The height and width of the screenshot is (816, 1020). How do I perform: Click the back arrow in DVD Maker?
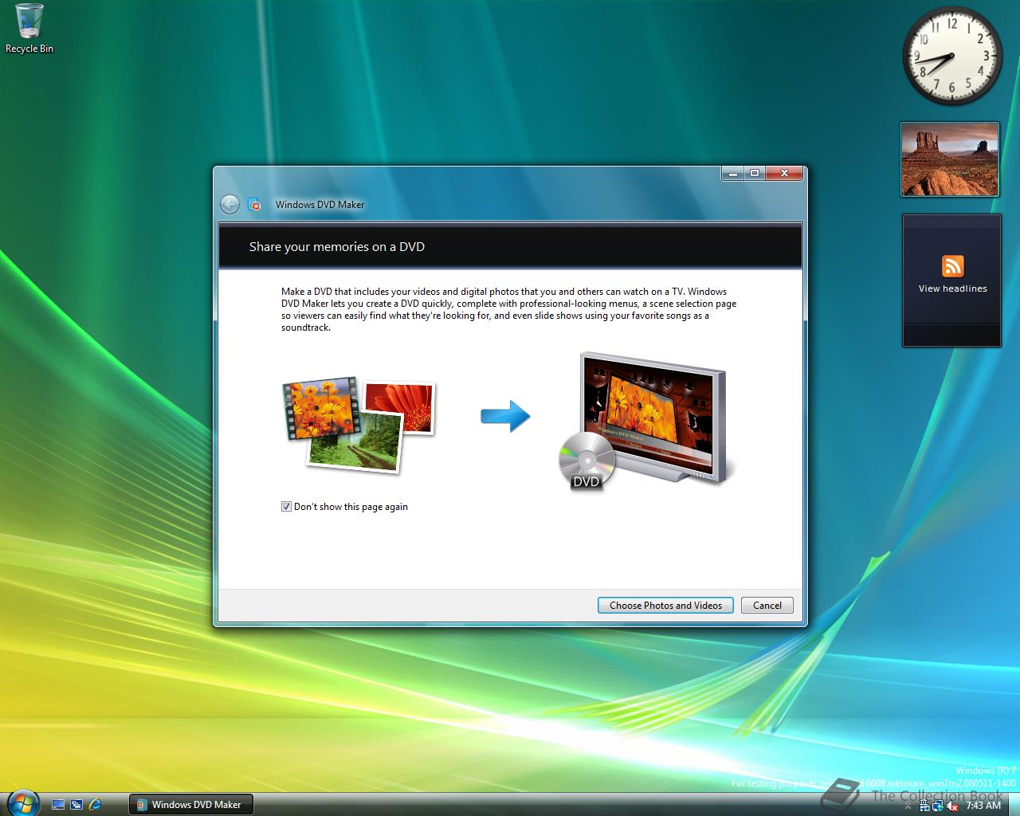point(229,204)
